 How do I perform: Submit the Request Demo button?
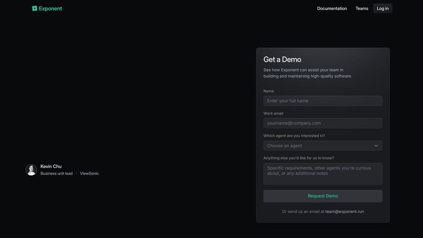tap(323, 196)
